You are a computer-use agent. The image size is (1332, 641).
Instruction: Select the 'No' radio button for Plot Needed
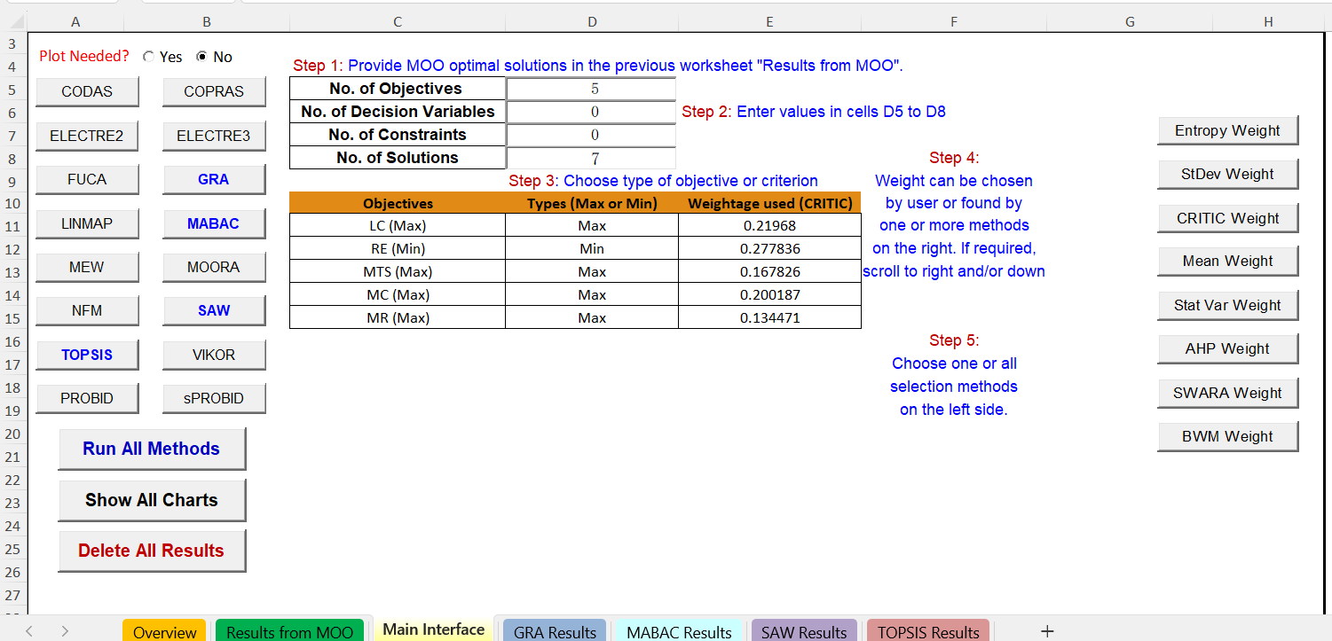(x=202, y=57)
